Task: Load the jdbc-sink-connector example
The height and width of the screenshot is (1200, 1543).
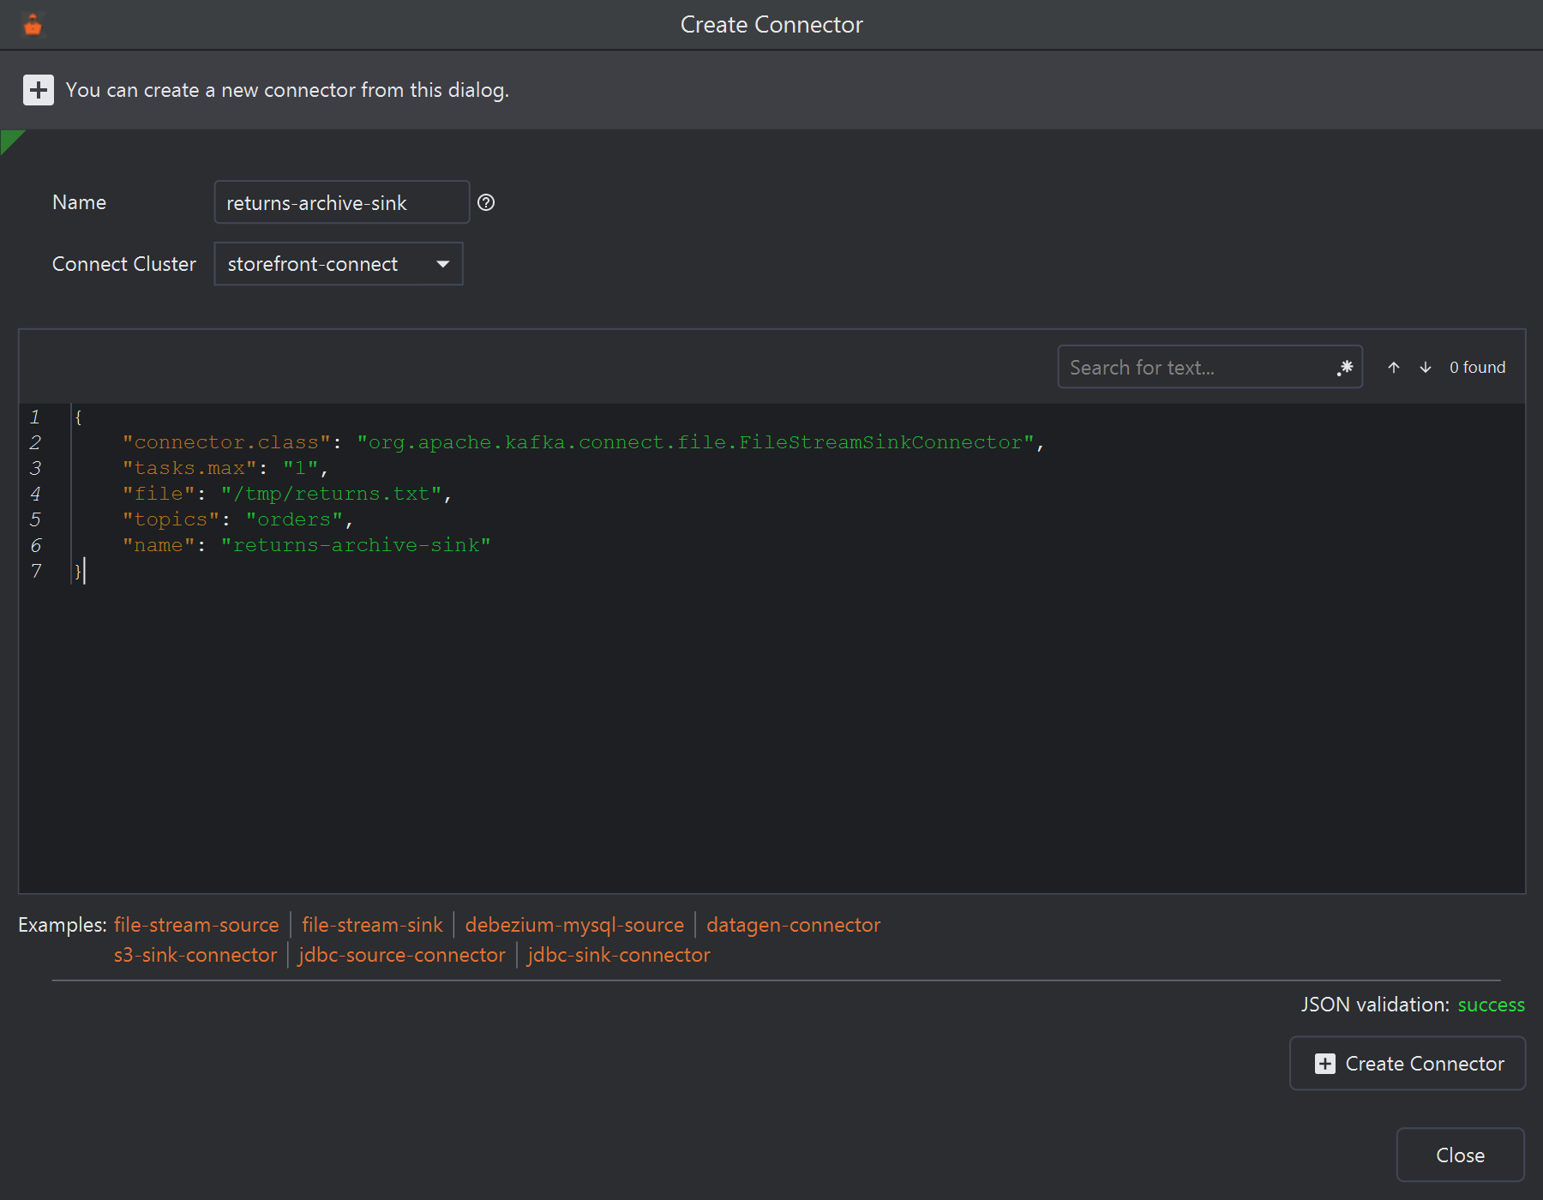Action: [x=619, y=955]
